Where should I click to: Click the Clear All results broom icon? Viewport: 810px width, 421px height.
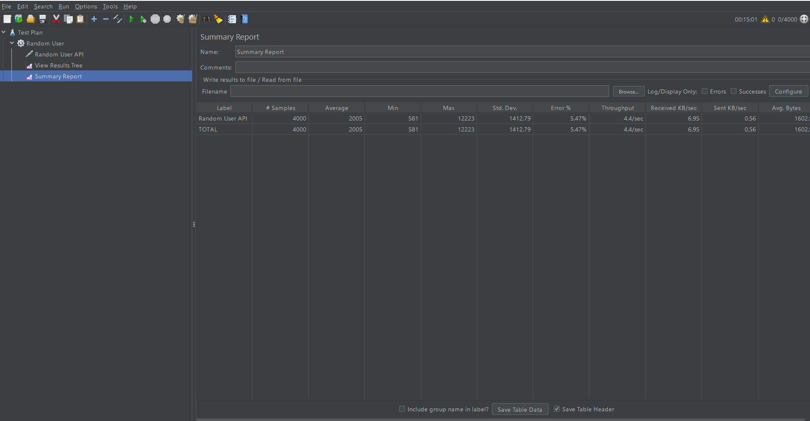(193, 19)
